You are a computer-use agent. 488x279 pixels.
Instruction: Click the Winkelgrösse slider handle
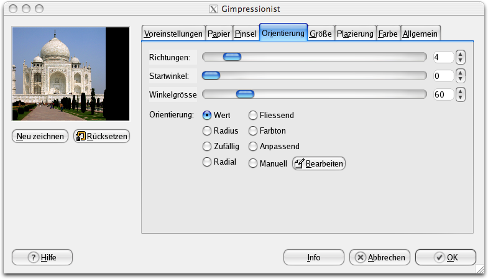pyautogui.click(x=246, y=94)
